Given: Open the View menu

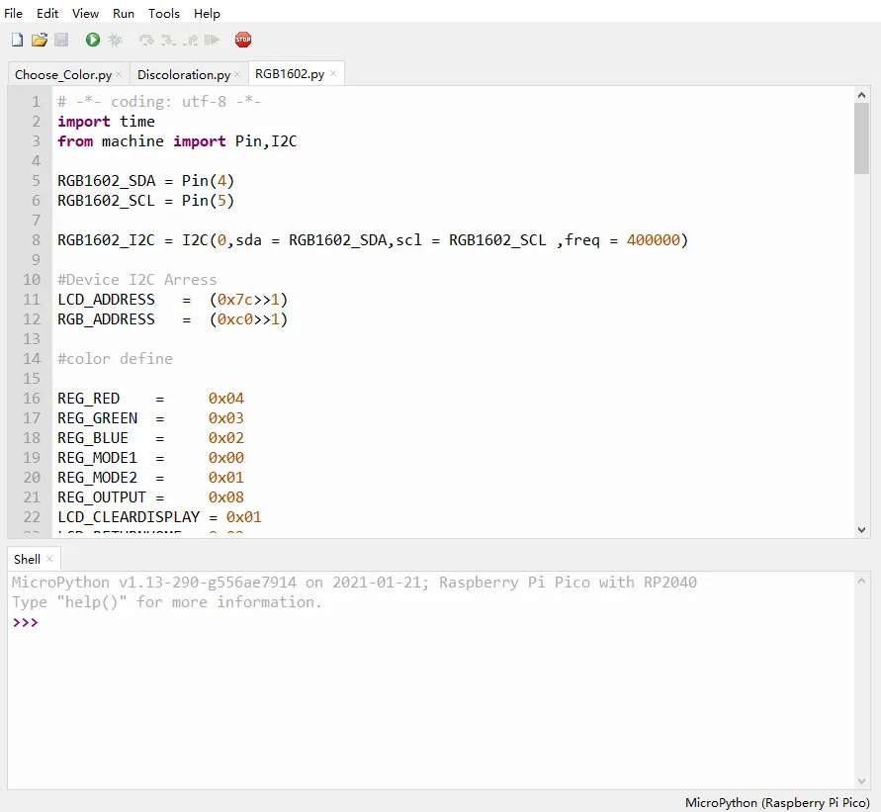Looking at the screenshot, I should coord(85,14).
